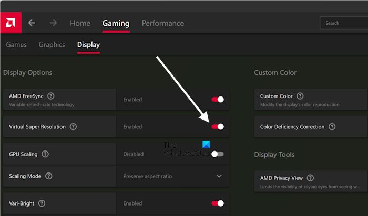The width and height of the screenshot is (368, 216).
Task: Go to the Home tab
Action: pyautogui.click(x=80, y=23)
